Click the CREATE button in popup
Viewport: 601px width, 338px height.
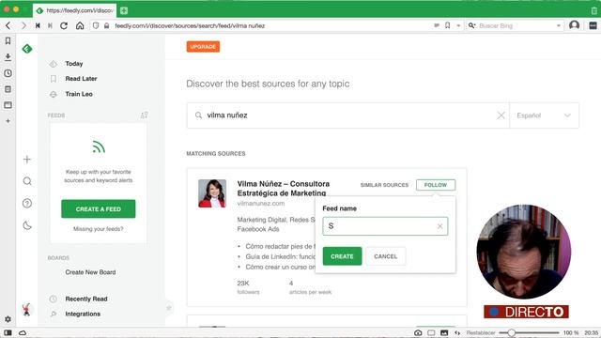click(x=342, y=256)
